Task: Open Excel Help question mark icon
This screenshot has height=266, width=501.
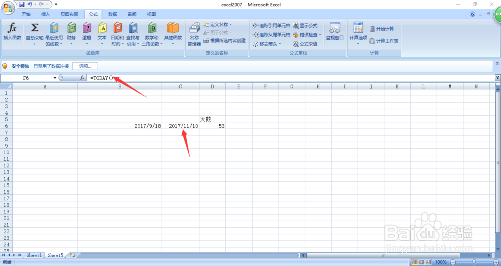Action: point(473,14)
